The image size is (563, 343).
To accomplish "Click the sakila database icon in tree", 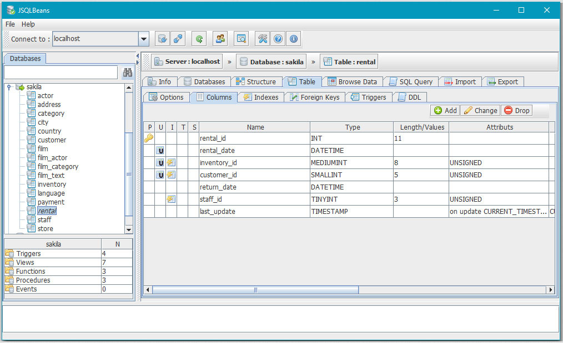I will point(20,87).
